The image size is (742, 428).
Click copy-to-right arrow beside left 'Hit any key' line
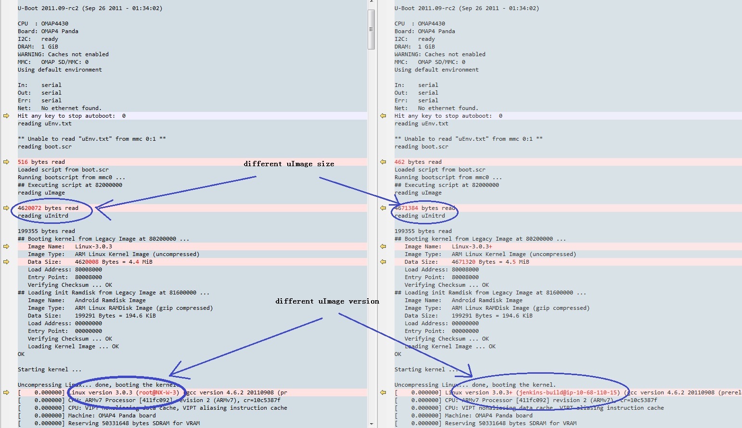coord(6,116)
